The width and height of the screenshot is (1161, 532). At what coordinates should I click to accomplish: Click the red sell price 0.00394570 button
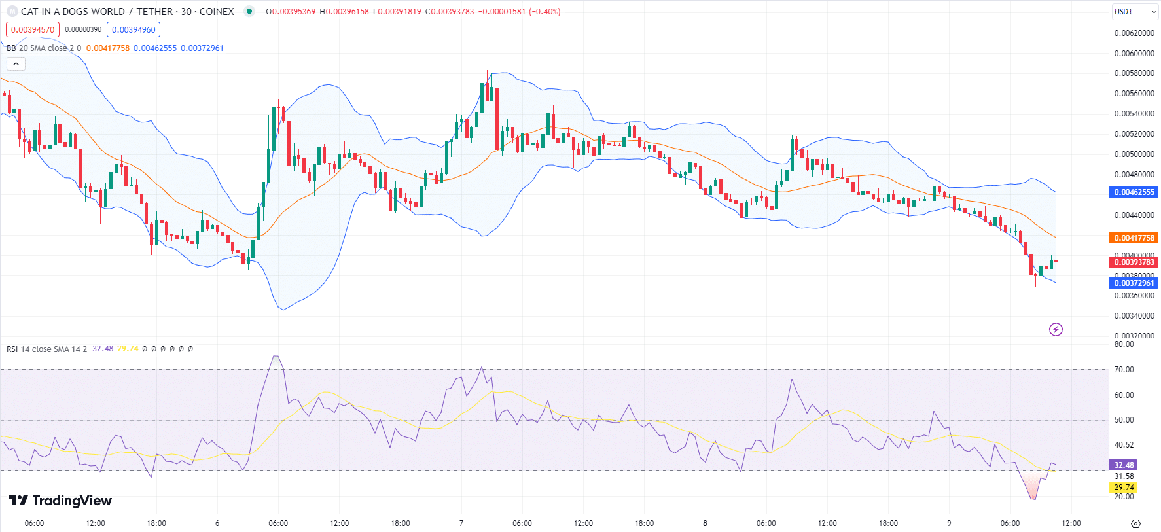click(33, 29)
